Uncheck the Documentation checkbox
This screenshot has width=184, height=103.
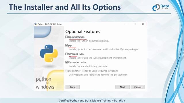point(66,37)
